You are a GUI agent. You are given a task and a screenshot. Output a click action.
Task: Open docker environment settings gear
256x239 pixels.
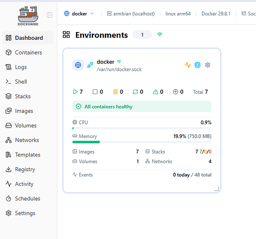tap(208, 65)
